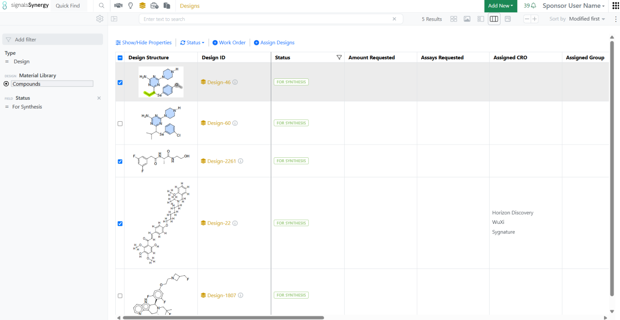This screenshot has width=620, height=320.
Task: Check the Design-60 row checkbox
Action: coord(120,124)
